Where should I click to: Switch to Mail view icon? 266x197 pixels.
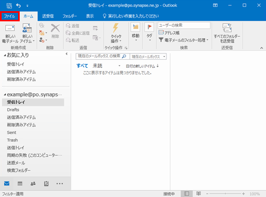point(7,184)
